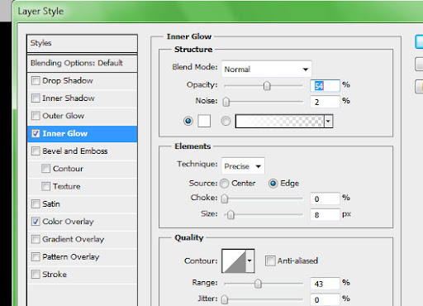The height and width of the screenshot is (306, 423).
Task: Select the Inner Glow style row
Action: point(82,134)
